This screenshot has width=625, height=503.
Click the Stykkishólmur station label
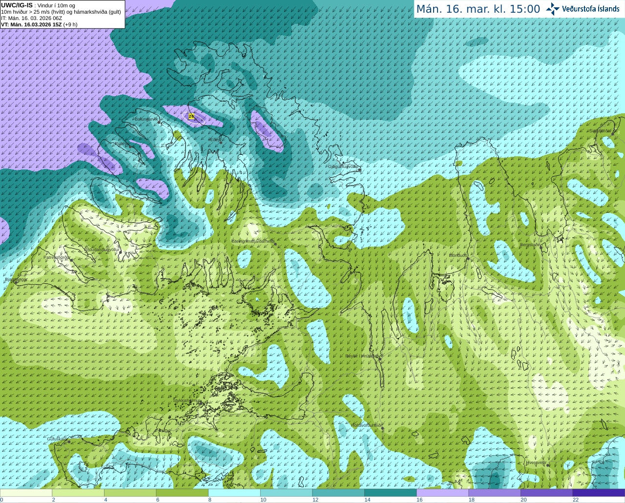coord(187,400)
